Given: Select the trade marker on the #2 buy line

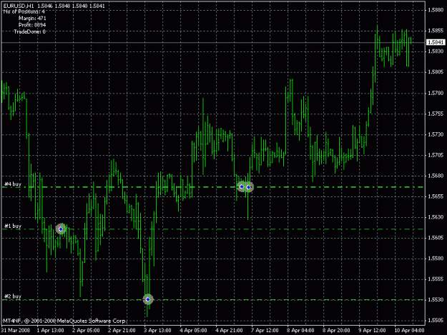Looking at the screenshot, I should 147,299.
